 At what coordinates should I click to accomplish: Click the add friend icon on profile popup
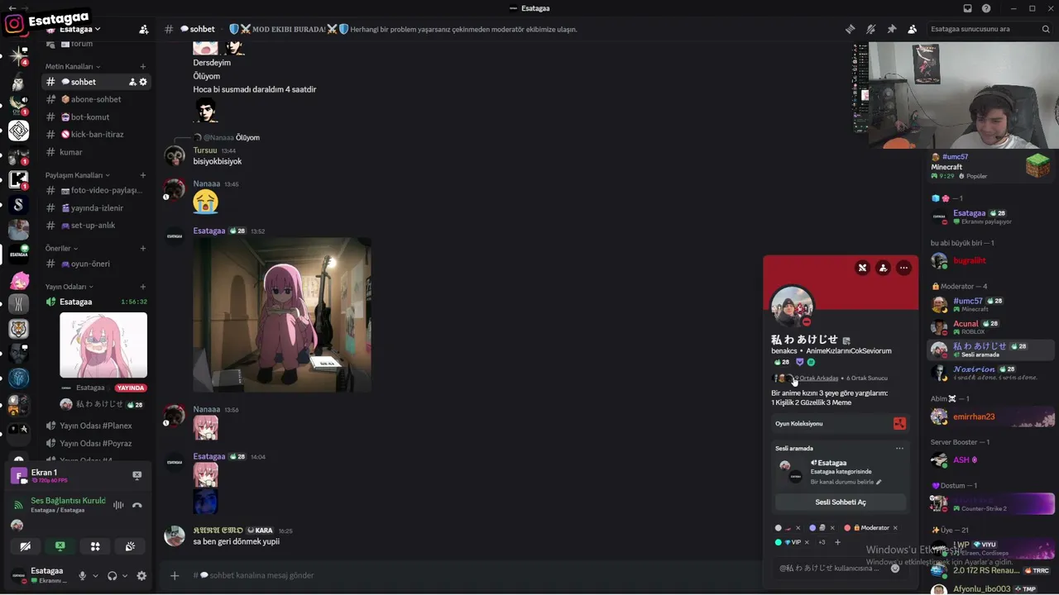(x=883, y=268)
